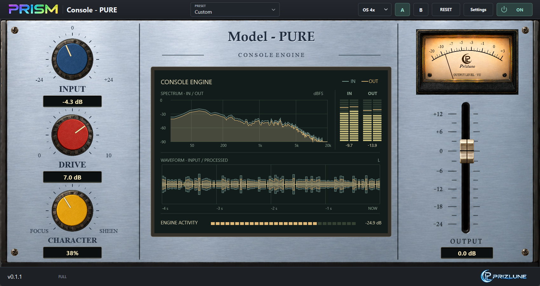
Task: Click the output level VU meter
Action: pyautogui.click(x=467, y=62)
